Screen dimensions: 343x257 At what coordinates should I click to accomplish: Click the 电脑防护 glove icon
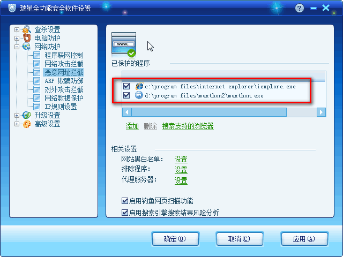(x=27, y=38)
